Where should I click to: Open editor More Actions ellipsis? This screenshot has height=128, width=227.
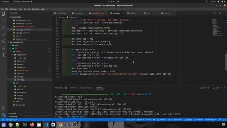click(x=224, y=13)
